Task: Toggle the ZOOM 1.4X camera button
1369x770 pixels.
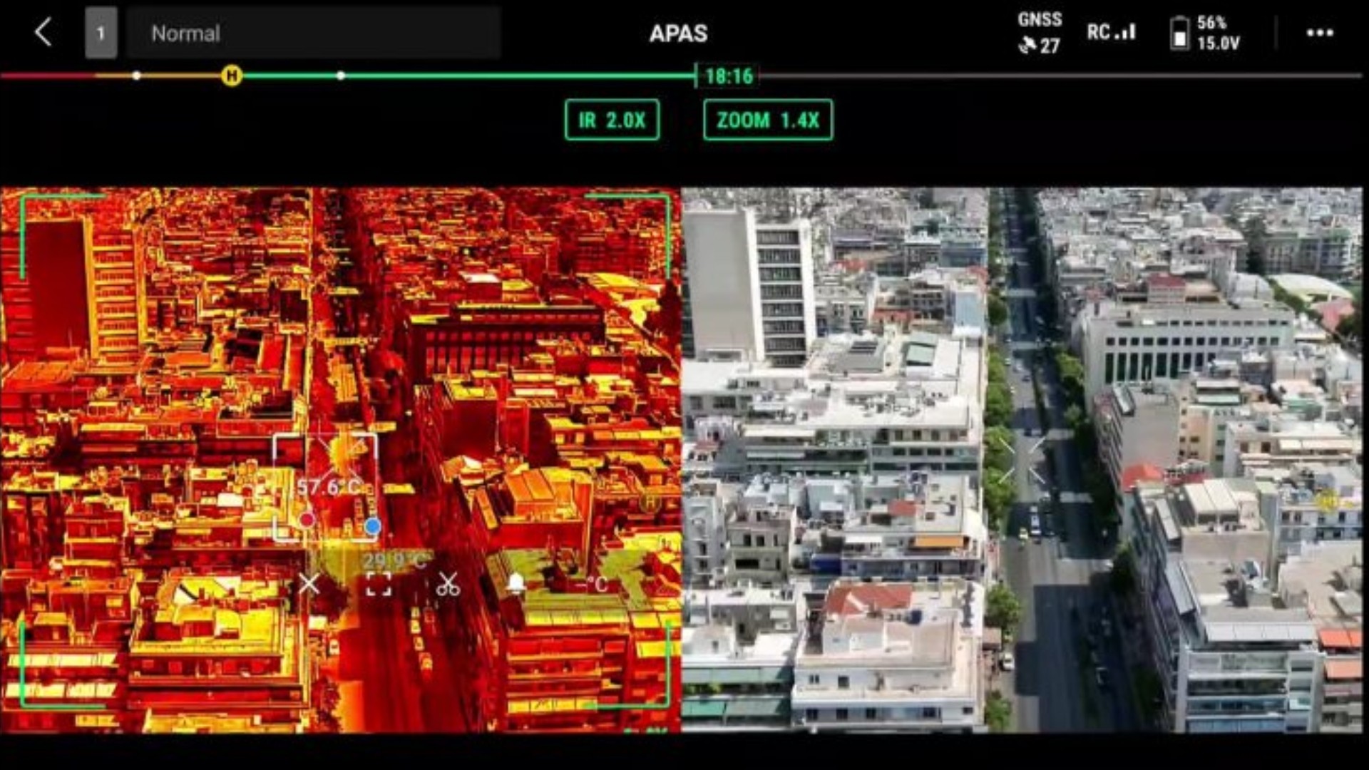Action: pyautogui.click(x=768, y=120)
